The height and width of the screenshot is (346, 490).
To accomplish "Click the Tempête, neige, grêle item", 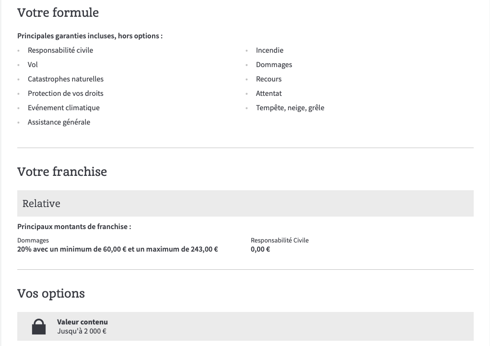I will click(290, 108).
